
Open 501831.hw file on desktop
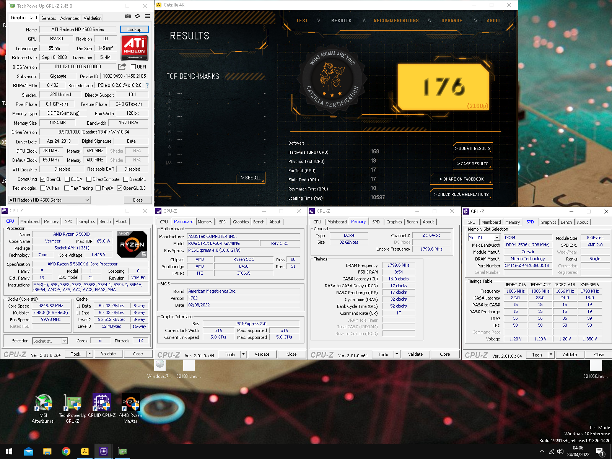click(x=189, y=369)
